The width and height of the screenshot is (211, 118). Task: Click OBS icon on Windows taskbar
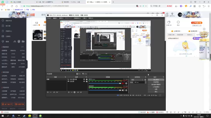[x=35, y=116]
